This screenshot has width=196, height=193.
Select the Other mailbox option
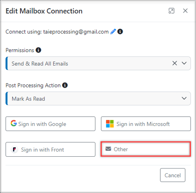(x=146, y=149)
